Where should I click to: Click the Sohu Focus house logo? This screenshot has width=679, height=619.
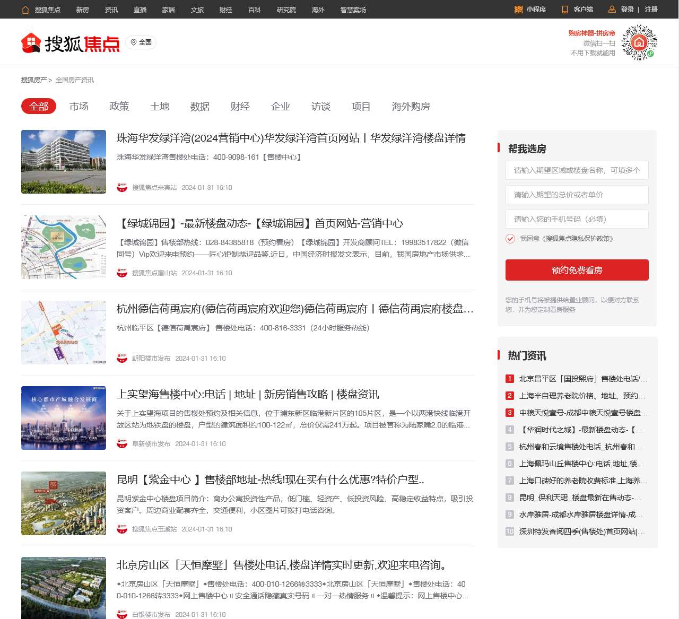(x=31, y=43)
